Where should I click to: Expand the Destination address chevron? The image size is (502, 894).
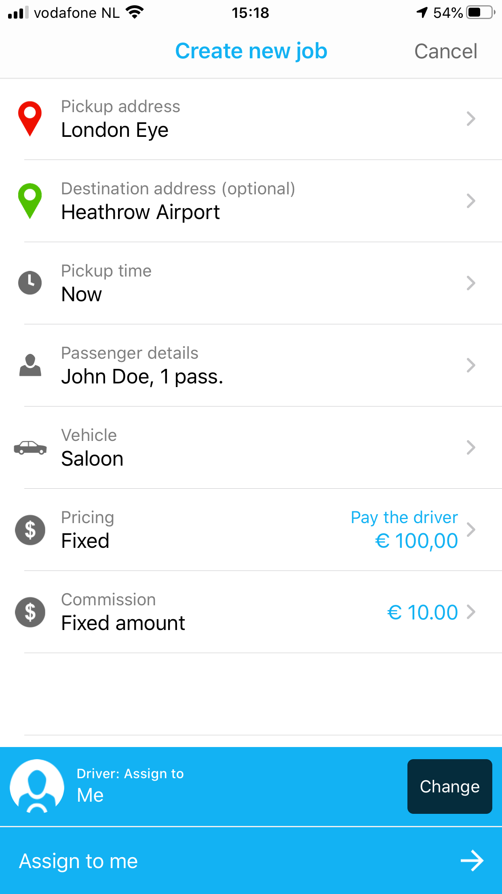point(470,201)
